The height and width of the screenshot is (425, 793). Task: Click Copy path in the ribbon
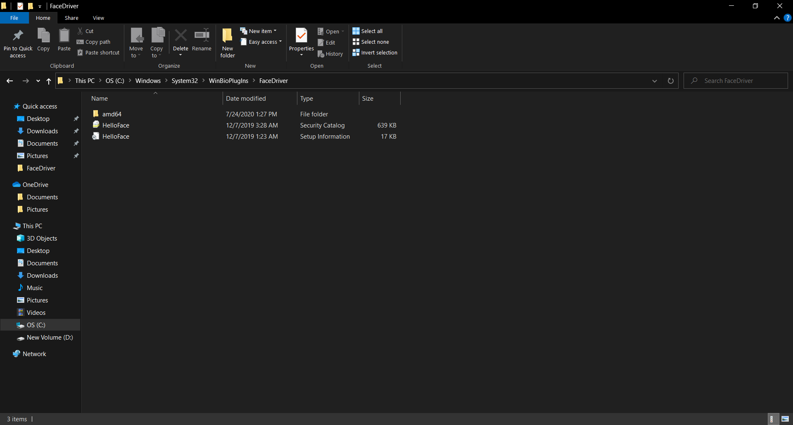(94, 42)
